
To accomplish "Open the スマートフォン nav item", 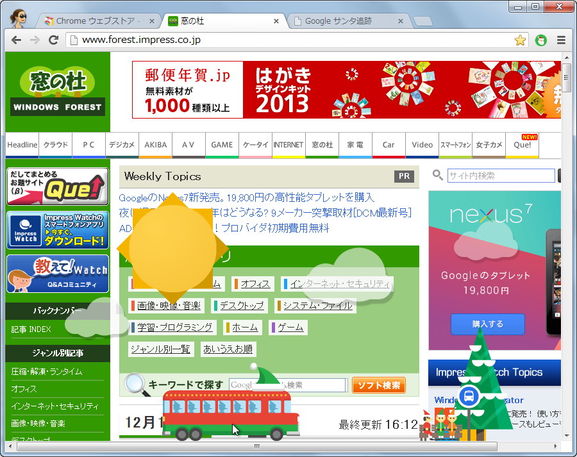I will point(456,145).
